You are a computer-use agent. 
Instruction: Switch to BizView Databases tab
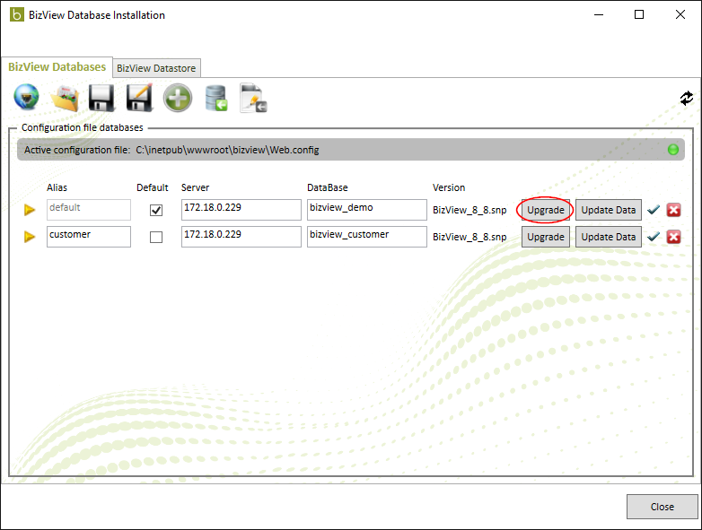(57, 67)
